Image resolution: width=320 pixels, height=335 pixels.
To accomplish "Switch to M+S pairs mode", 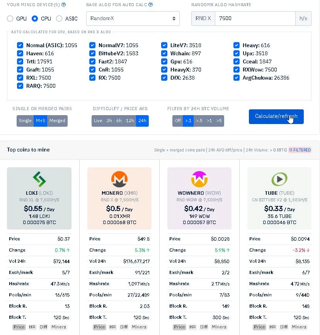I will (x=41, y=121).
